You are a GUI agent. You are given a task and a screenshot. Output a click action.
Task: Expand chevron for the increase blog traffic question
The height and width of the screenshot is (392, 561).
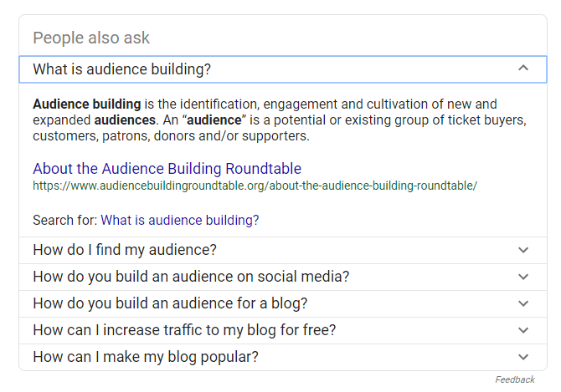click(523, 330)
